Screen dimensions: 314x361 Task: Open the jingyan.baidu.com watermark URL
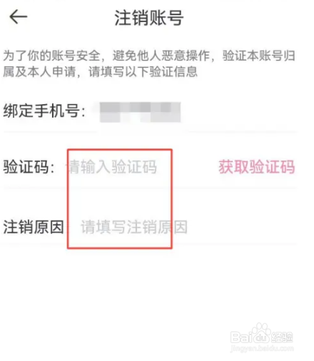click(262, 348)
